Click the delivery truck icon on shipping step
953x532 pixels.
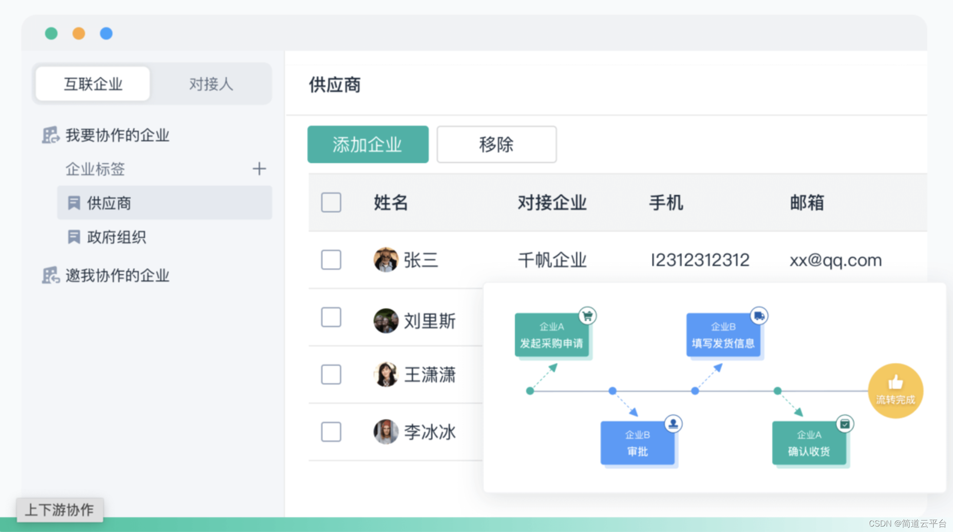pos(759,315)
